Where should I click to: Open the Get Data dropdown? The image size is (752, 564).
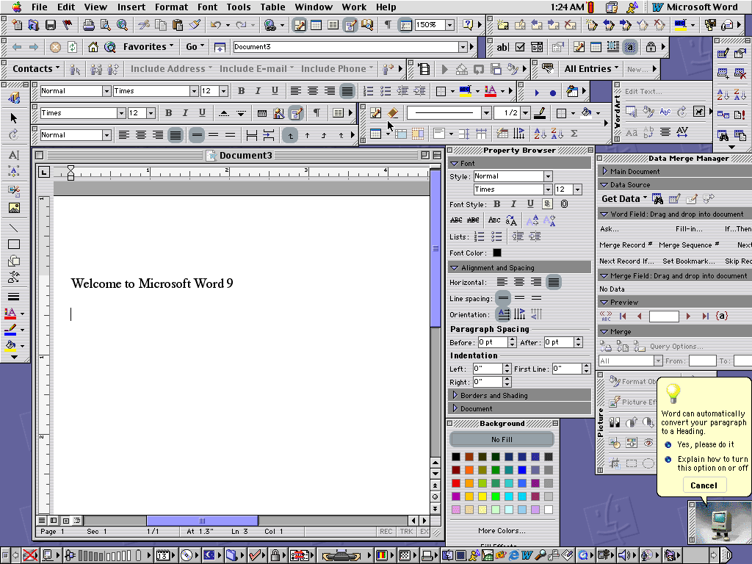(x=624, y=198)
